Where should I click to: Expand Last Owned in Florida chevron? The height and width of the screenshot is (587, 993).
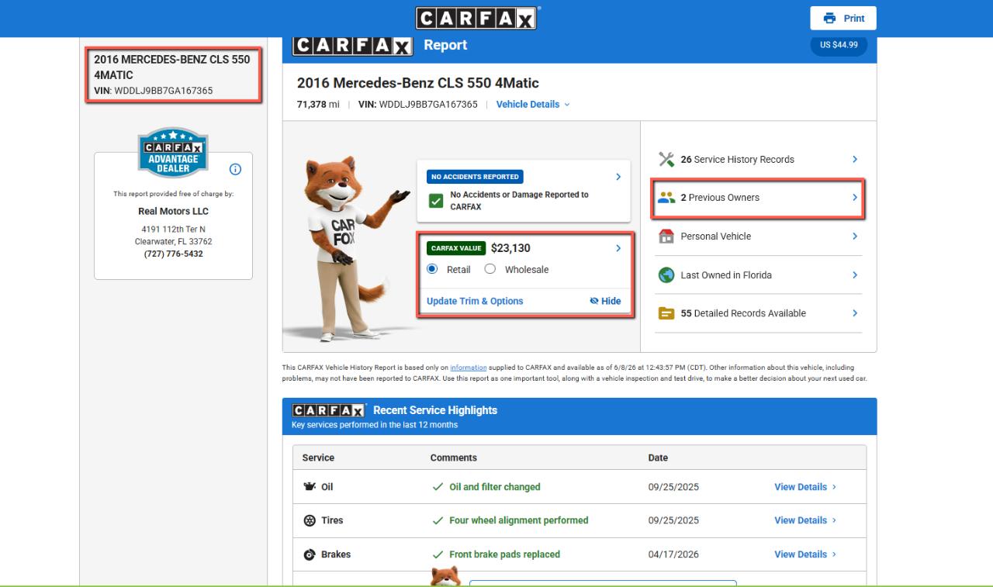pyautogui.click(x=855, y=275)
